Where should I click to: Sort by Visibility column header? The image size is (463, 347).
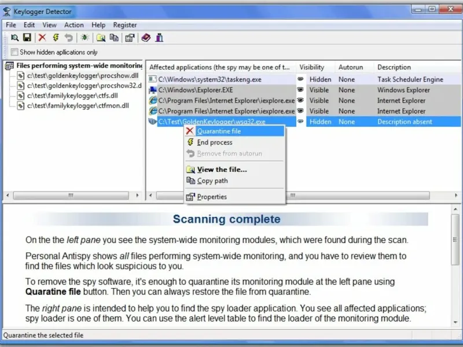[x=315, y=67]
